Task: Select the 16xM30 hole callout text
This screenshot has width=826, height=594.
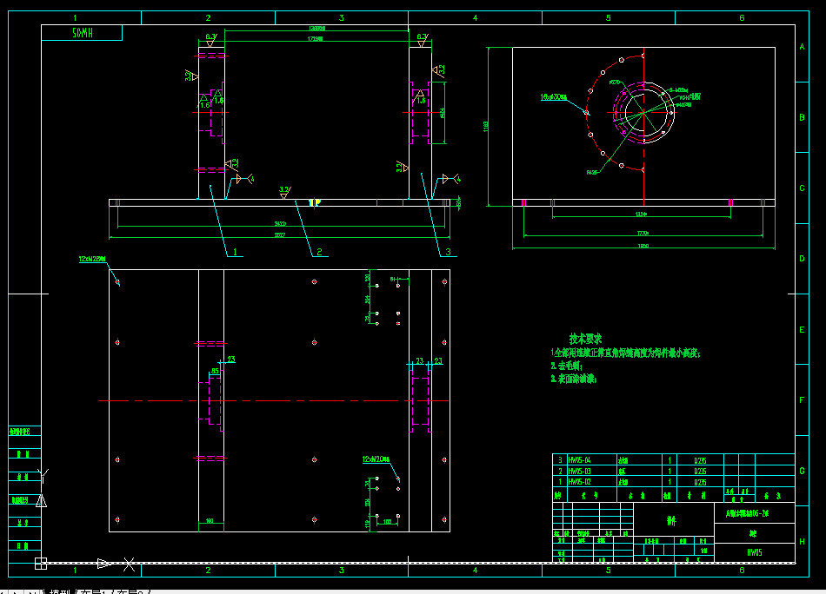Action: (x=554, y=97)
